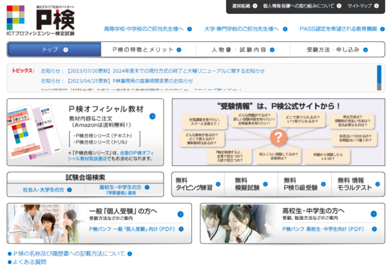Open 大学・専門学校のご担当先生様へ link
Image resolution: width=390 pixels, height=266 pixels.
(x=241, y=29)
